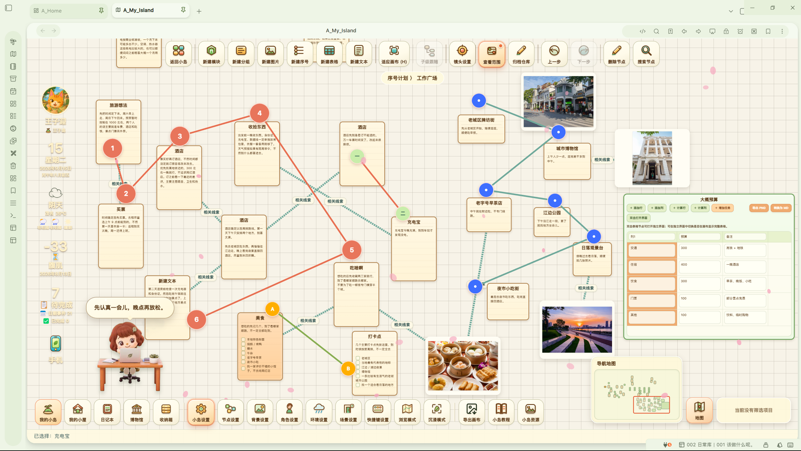Create a new module with 新建模块
The image size is (801, 451).
pyautogui.click(x=212, y=54)
